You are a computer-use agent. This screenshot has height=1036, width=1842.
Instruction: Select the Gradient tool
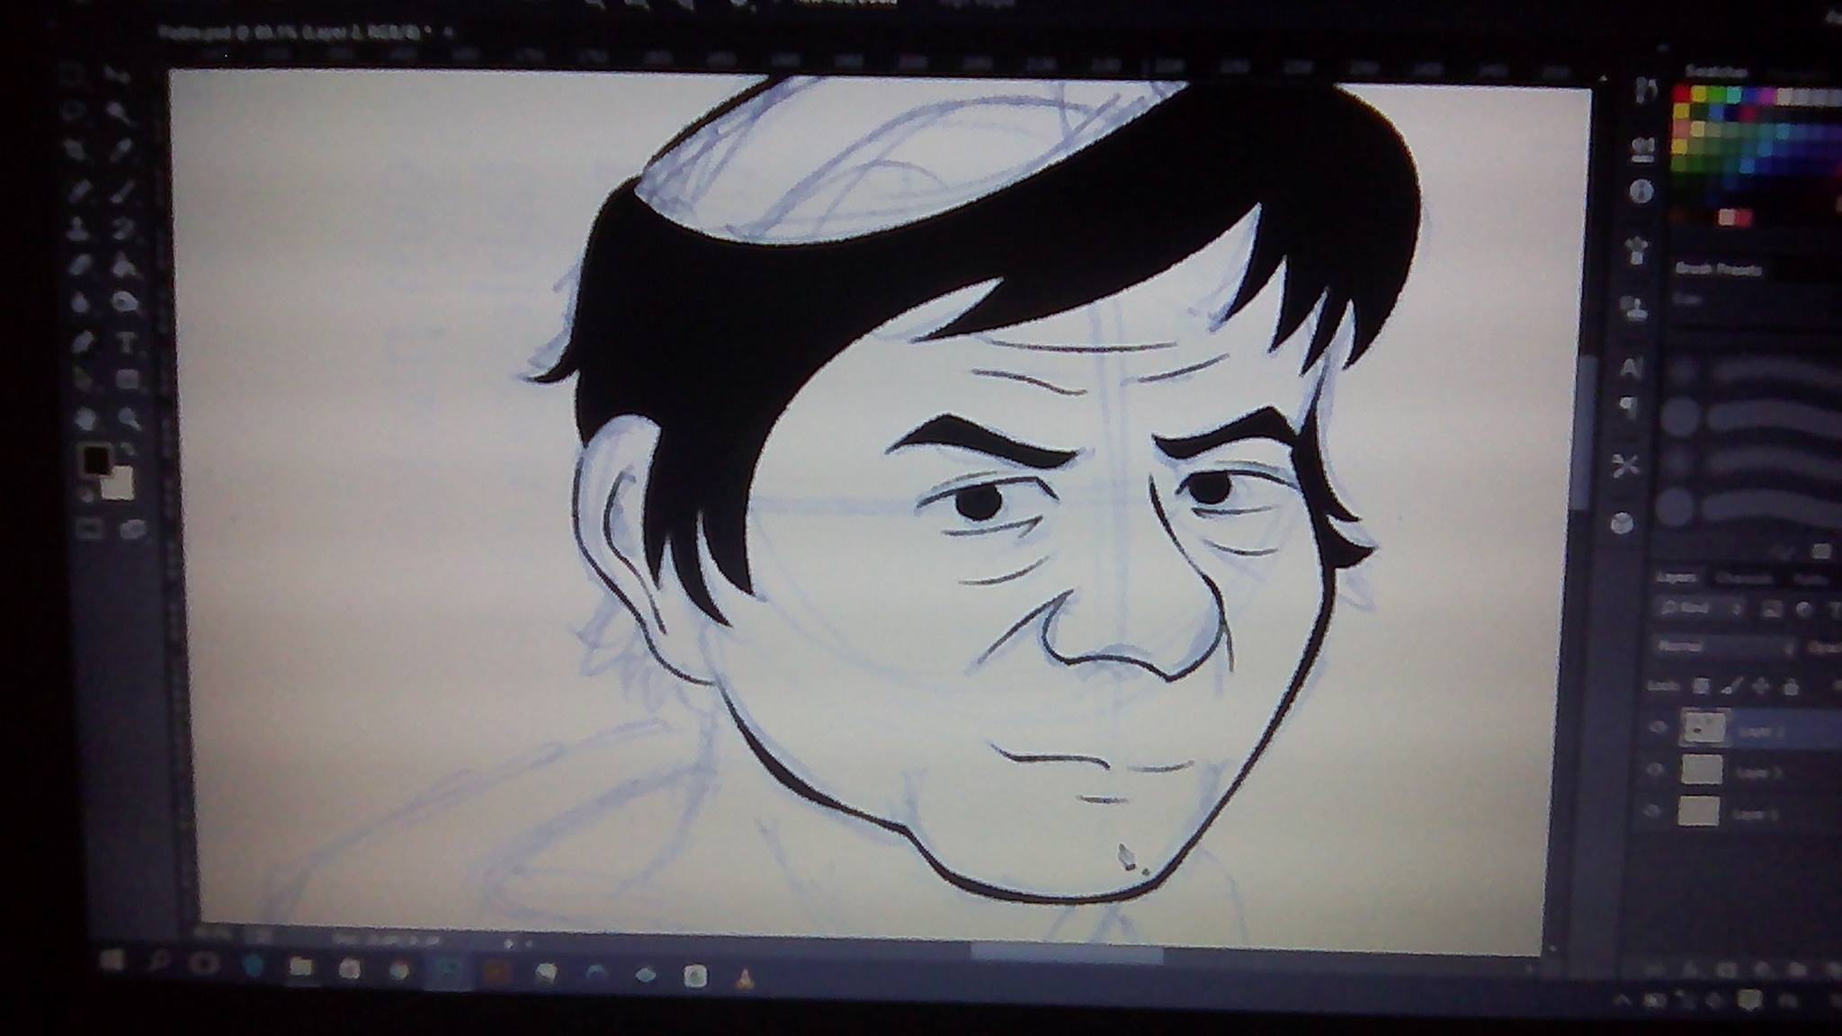pyautogui.click(x=123, y=264)
